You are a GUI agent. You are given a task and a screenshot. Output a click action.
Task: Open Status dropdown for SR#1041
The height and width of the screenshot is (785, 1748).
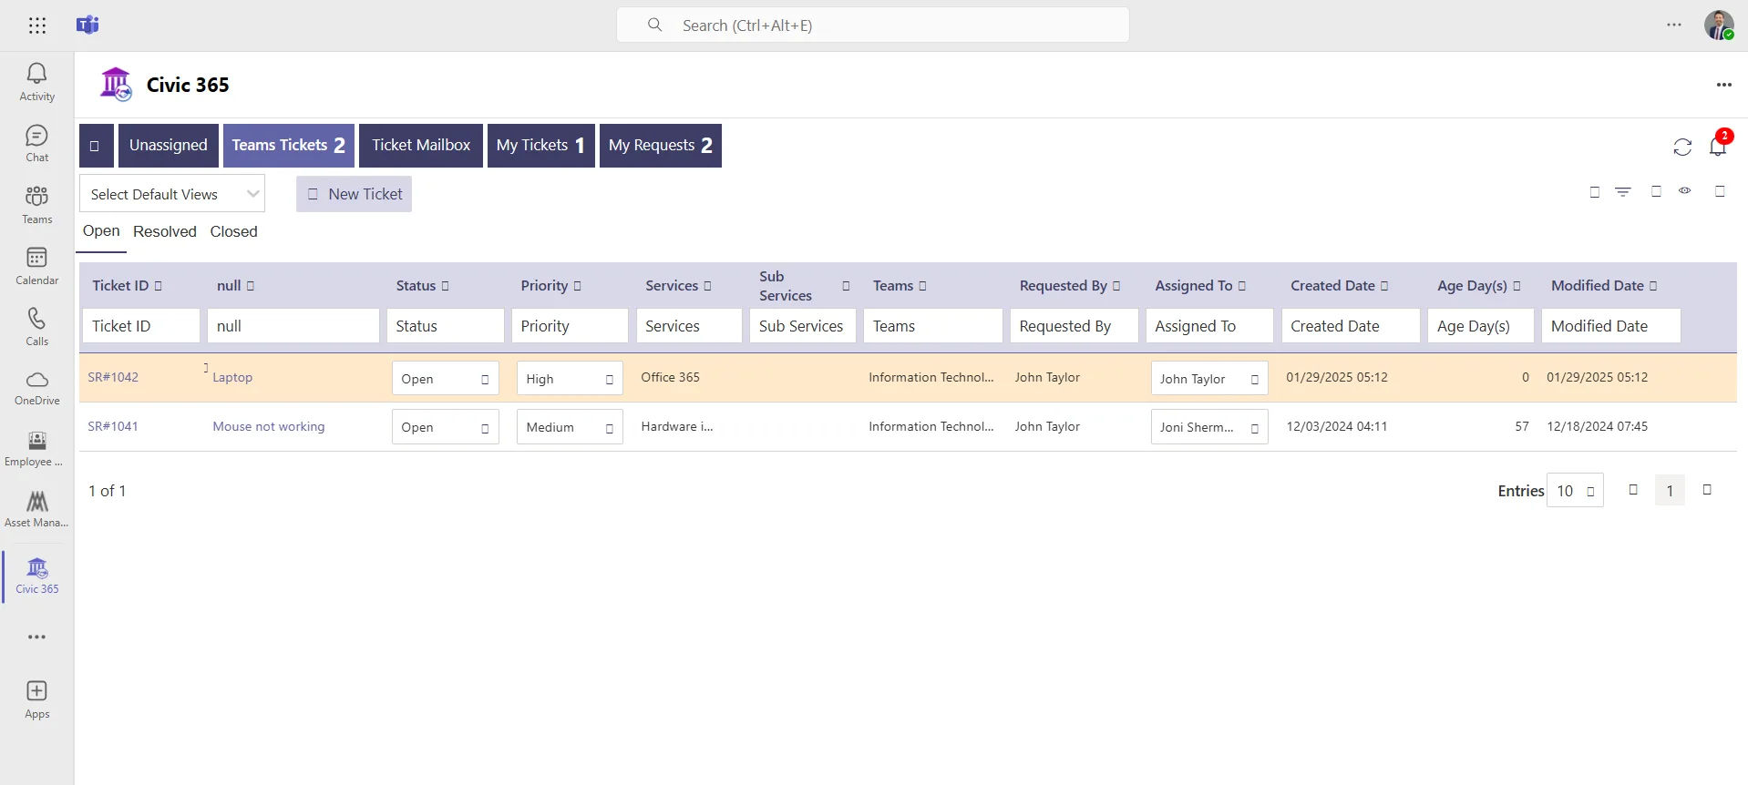click(445, 427)
